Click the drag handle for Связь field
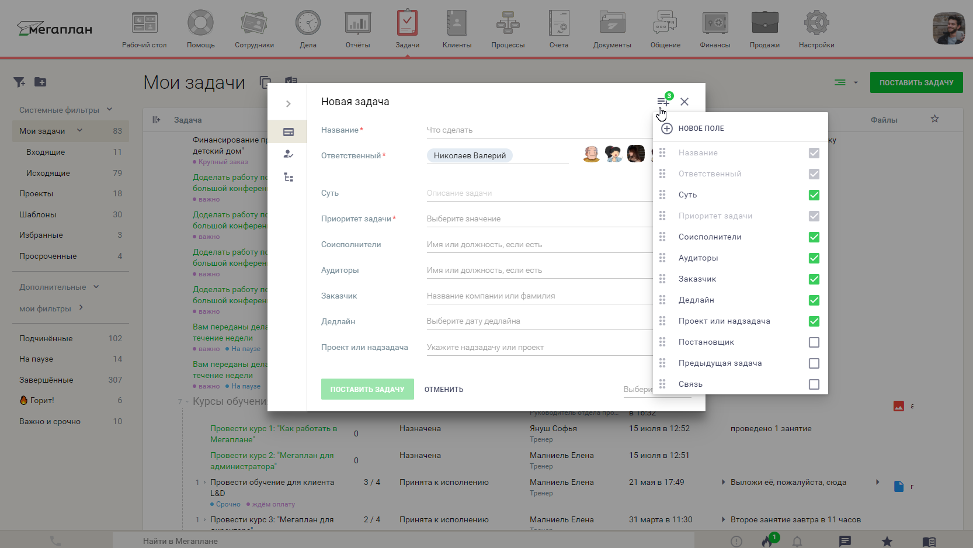This screenshot has height=548, width=973. tap(662, 384)
